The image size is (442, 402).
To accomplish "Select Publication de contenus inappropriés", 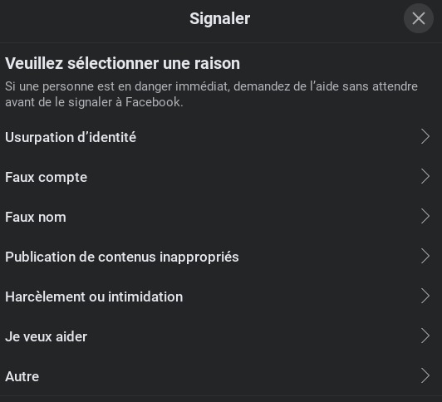I will point(221,257).
